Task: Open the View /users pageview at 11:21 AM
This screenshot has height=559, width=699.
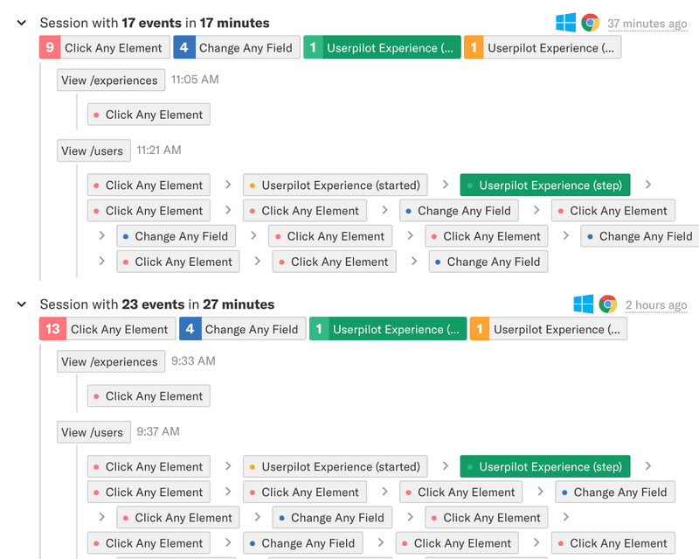Action: coord(94,150)
